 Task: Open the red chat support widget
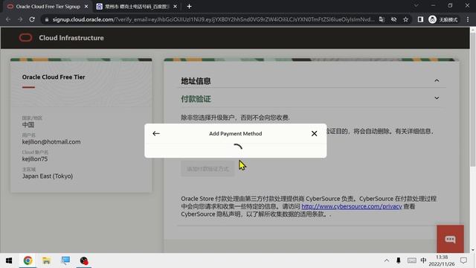[450, 239]
